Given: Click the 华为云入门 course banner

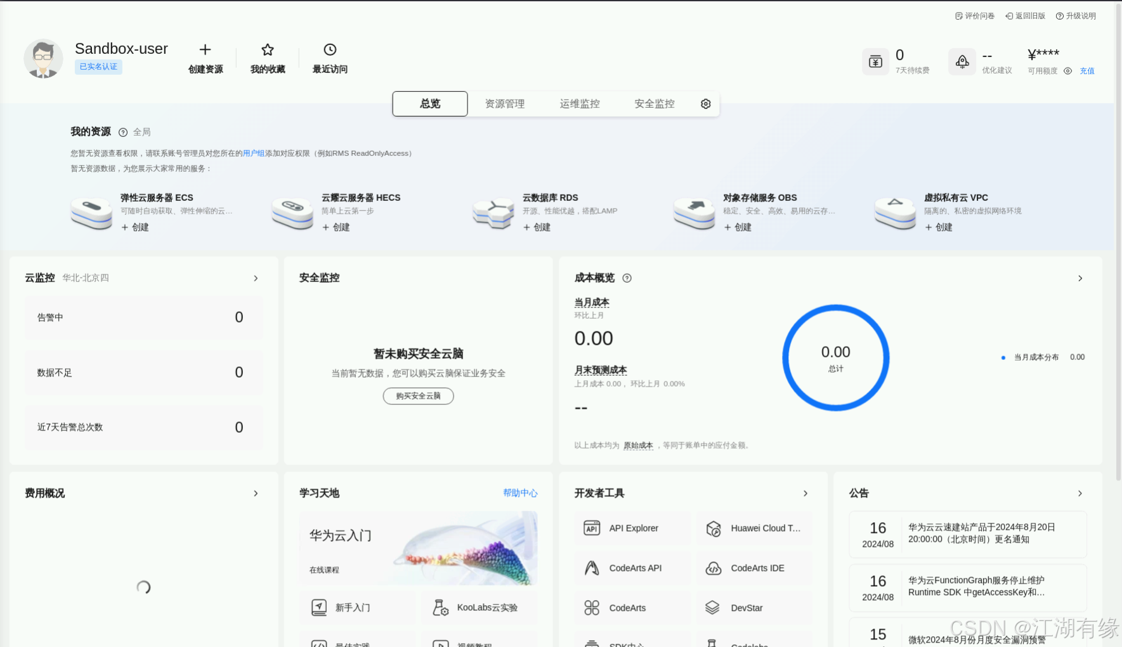Looking at the screenshot, I should 418,548.
